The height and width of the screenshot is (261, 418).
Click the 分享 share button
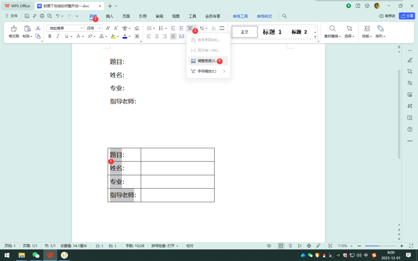pos(407,16)
